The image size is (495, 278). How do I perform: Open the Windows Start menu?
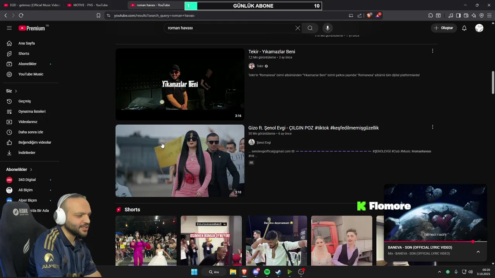pos(194,272)
